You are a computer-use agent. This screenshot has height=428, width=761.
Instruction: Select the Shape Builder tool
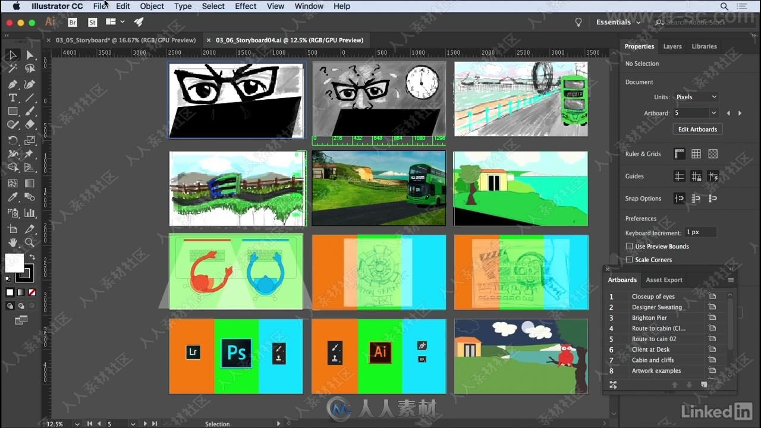tap(12, 168)
